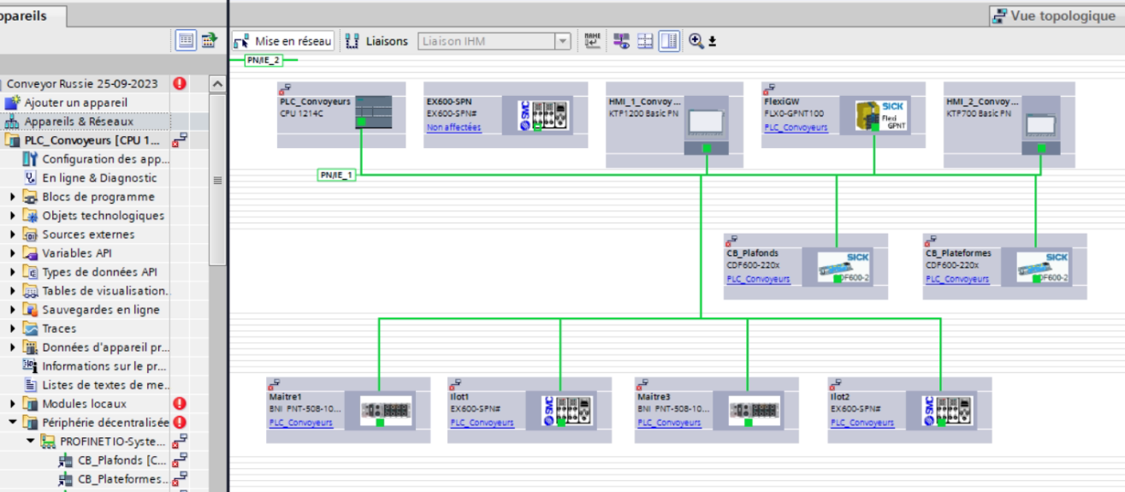Click the PLC_Convoyeurs CPU 1214C device icon
The width and height of the screenshot is (1125, 492).
coord(373,112)
